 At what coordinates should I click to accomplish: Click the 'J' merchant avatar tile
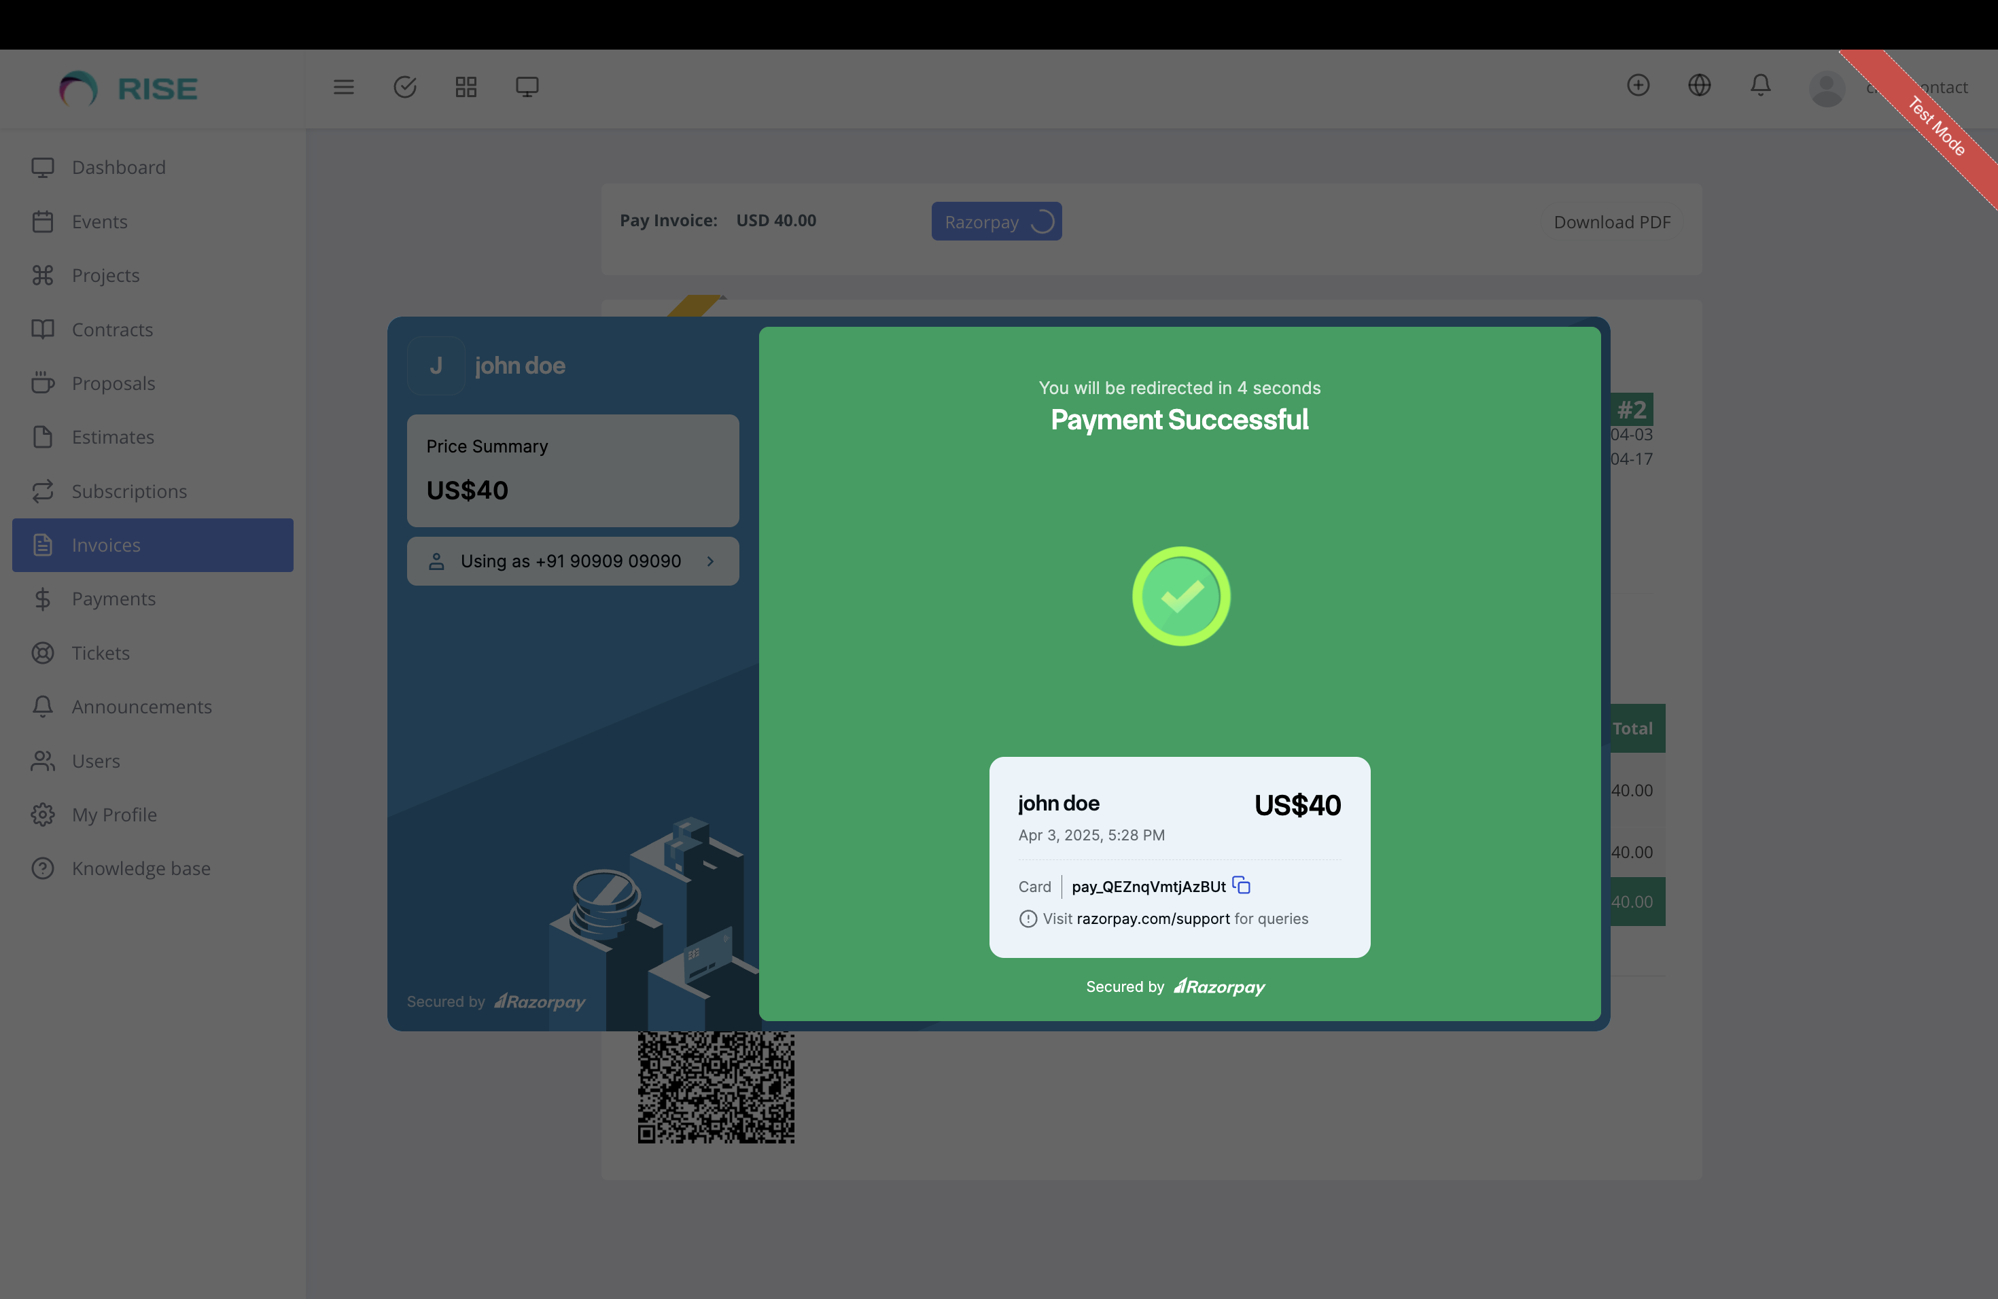click(x=436, y=366)
